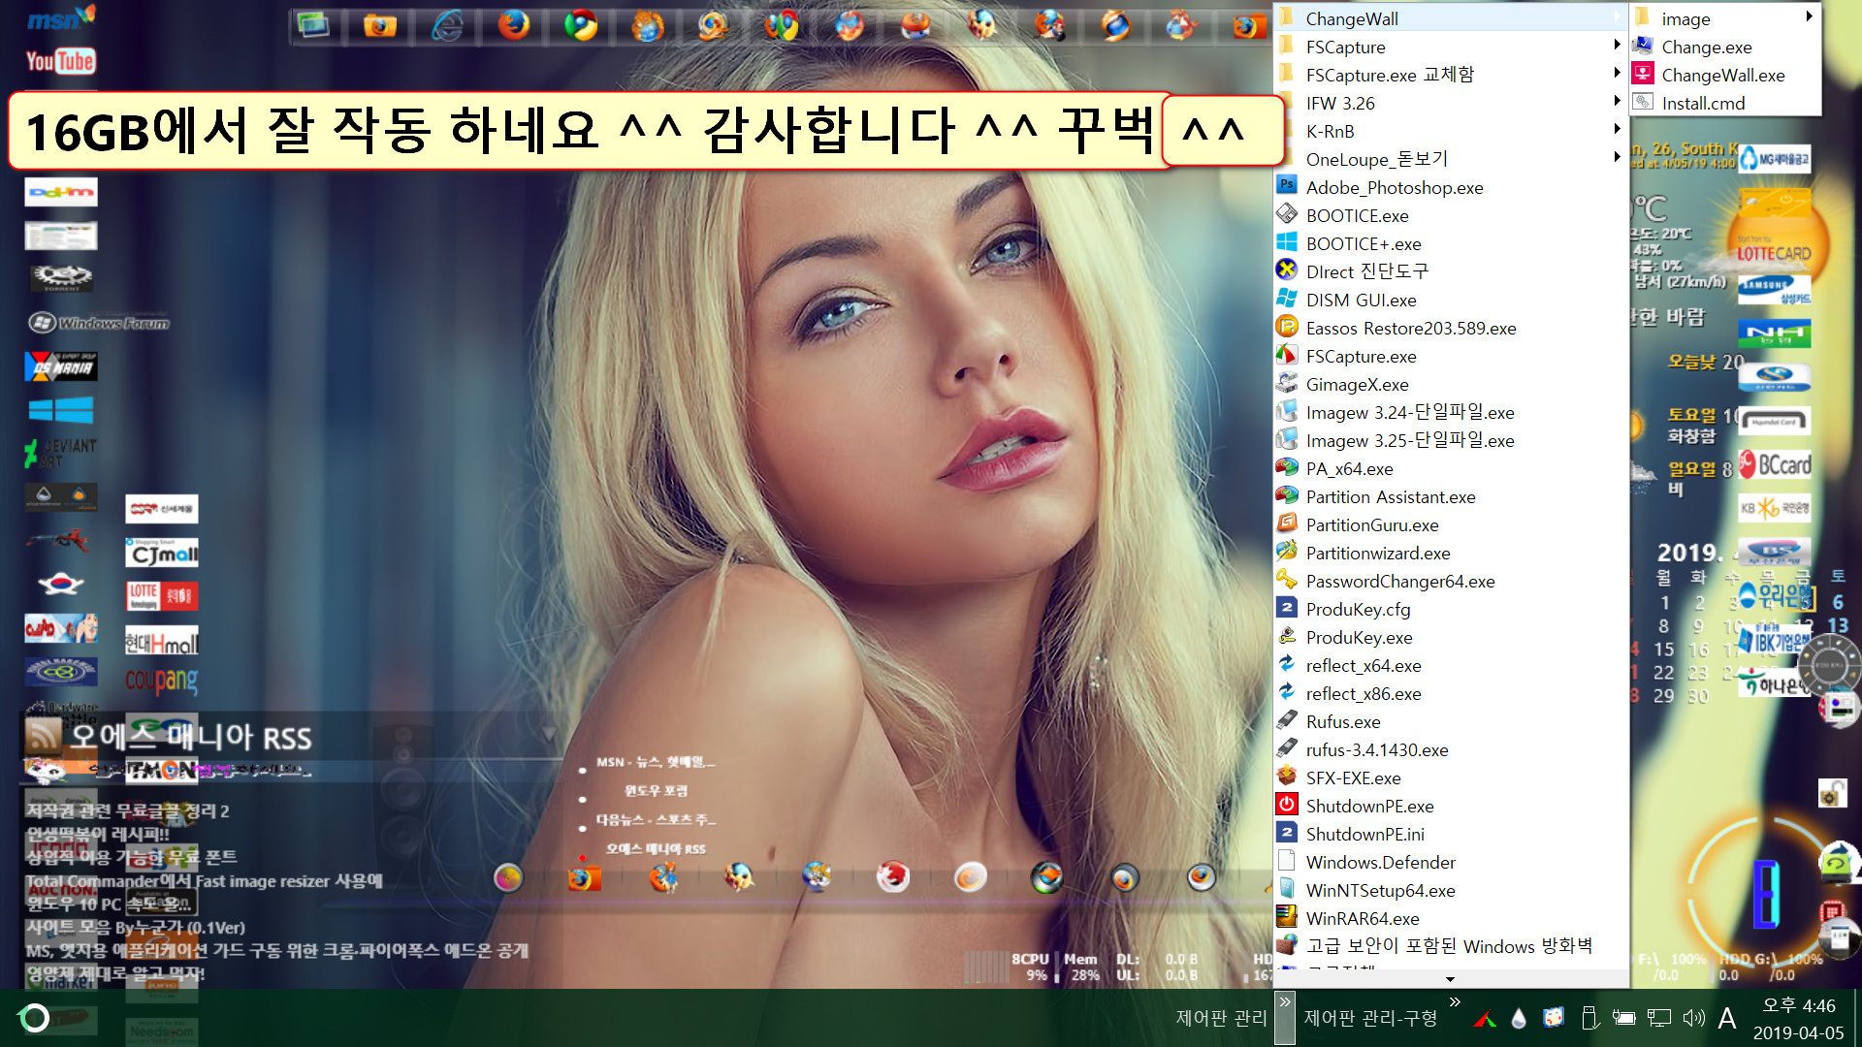This screenshot has height=1047, width=1862.
Task: Open 고급 보안이 포함된 Windows 방화벽
Action: (x=1451, y=946)
